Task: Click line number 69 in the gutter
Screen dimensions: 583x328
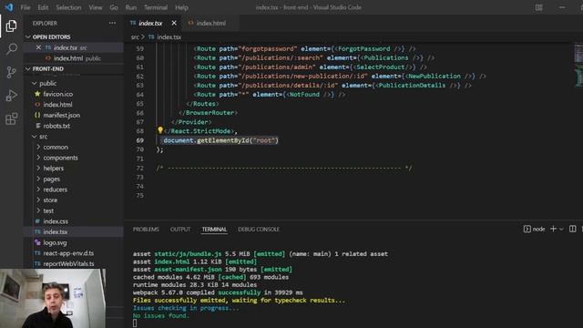Action: click(139, 140)
